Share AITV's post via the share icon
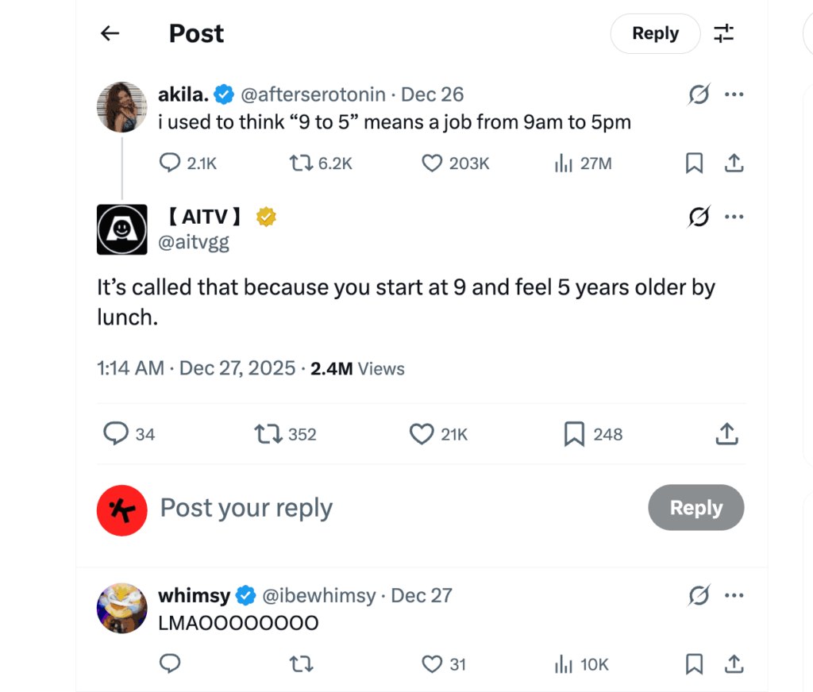The height and width of the screenshot is (692, 813). tap(726, 434)
